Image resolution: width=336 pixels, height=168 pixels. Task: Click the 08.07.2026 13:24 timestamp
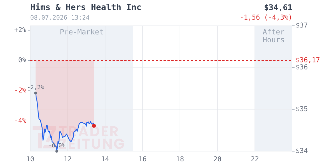(60, 18)
